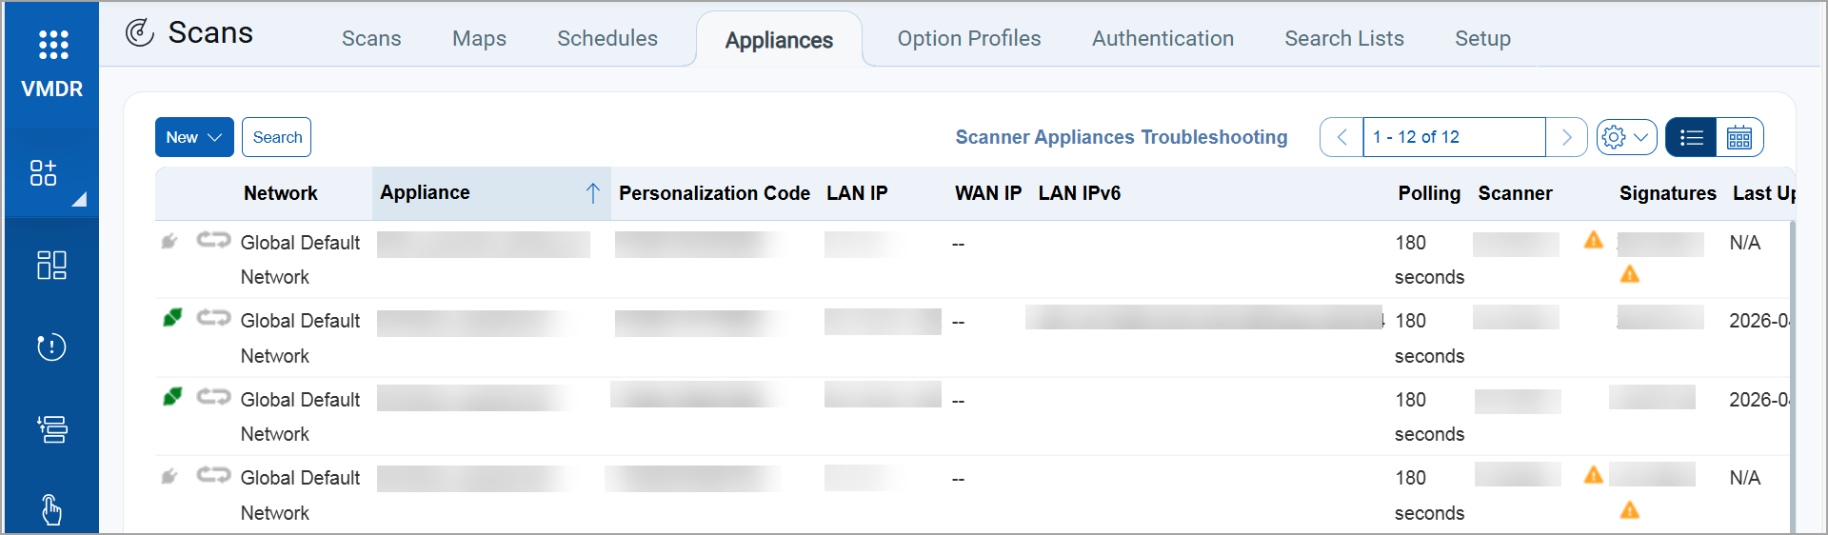Click second row green plug status icon

[172, 317]
